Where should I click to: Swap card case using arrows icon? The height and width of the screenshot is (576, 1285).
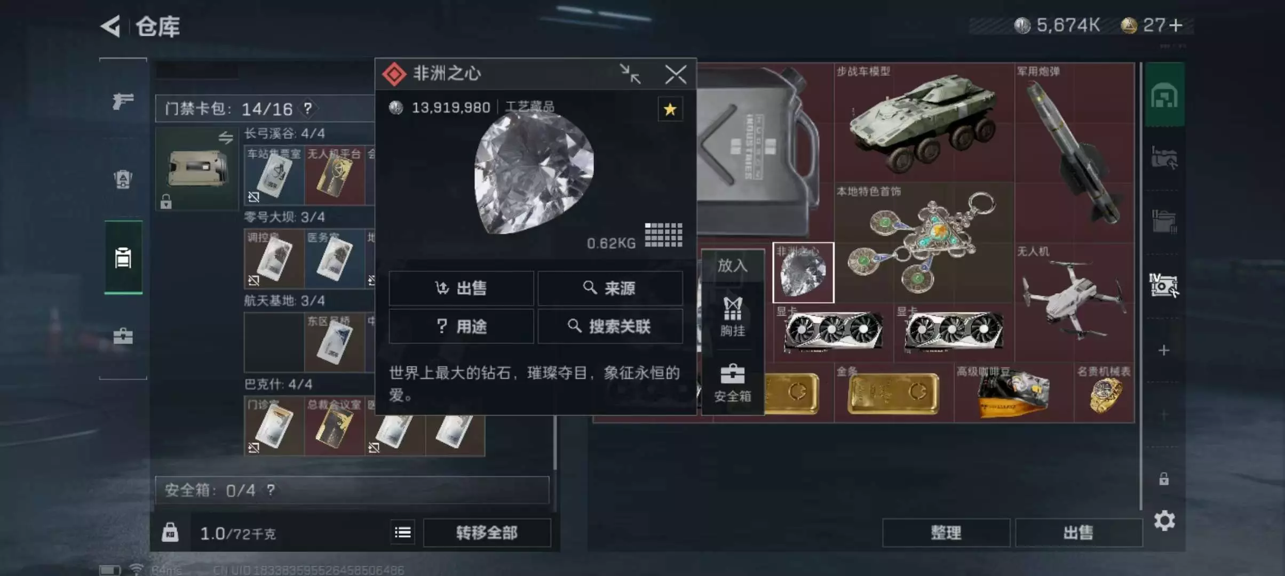pos(226,138)
